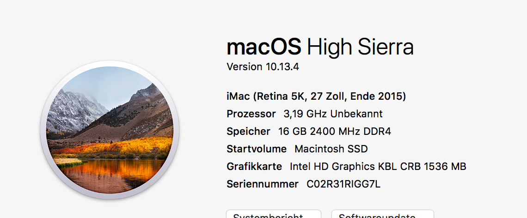The image size is (527, 218).
Task: Open the Softwareupdate button
Action: tap(382, 214)
